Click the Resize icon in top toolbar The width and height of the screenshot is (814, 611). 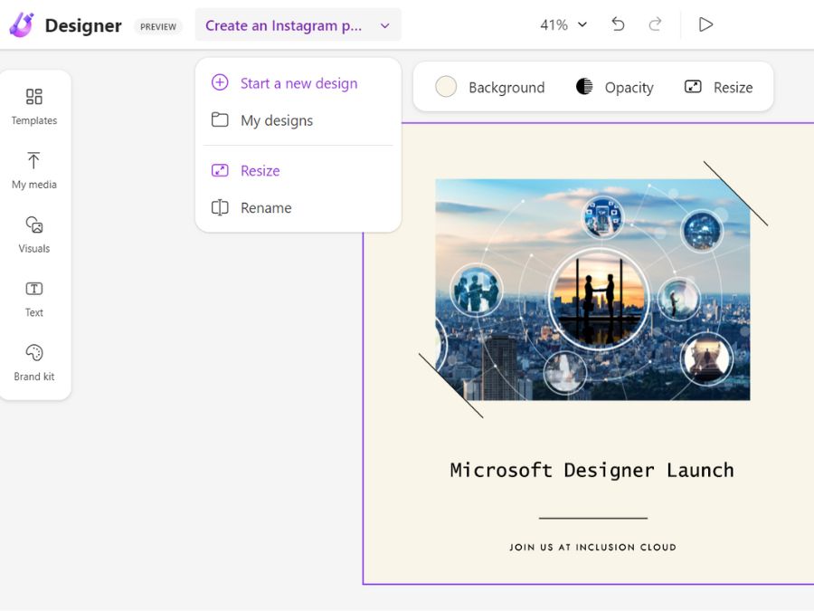(693, 86)
